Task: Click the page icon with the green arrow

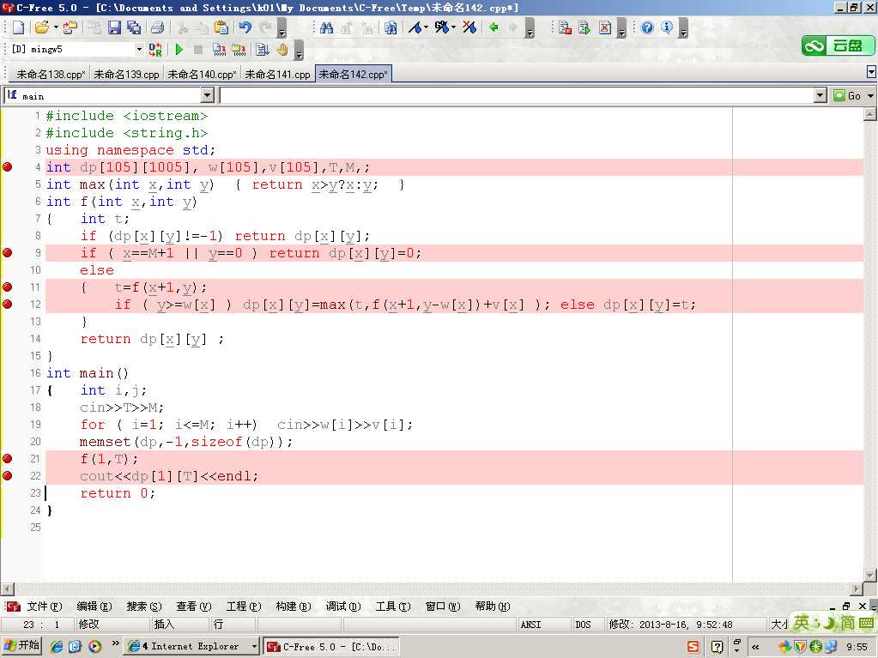Action: tap(584, 27)
